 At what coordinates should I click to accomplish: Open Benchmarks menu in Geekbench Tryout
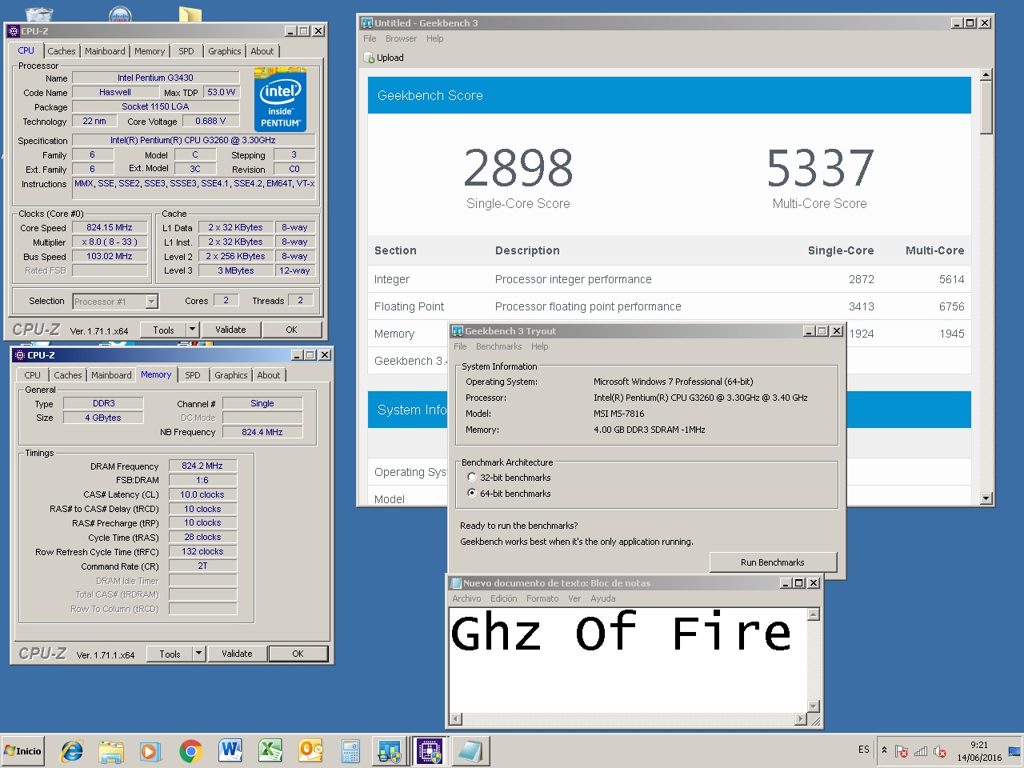(498, 346)
